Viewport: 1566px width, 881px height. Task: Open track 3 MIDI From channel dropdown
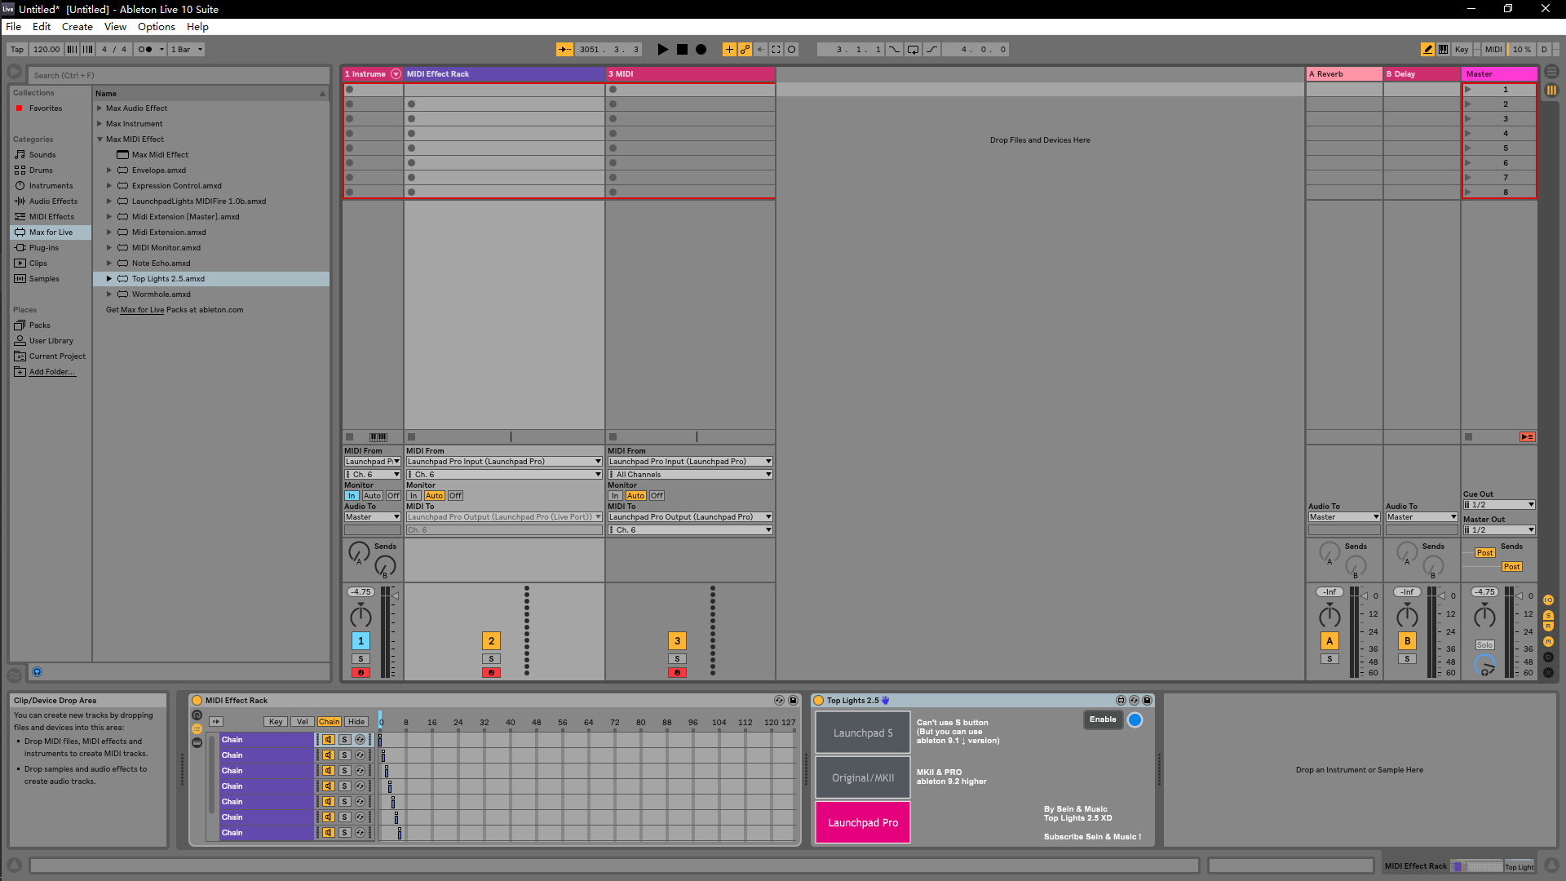[x=690, y=475]
